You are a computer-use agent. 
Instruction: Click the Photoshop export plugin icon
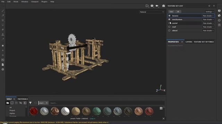pos(3,60)
